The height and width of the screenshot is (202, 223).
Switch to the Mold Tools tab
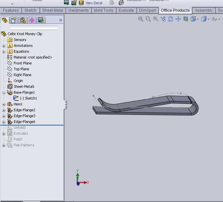tap(104, 10)
